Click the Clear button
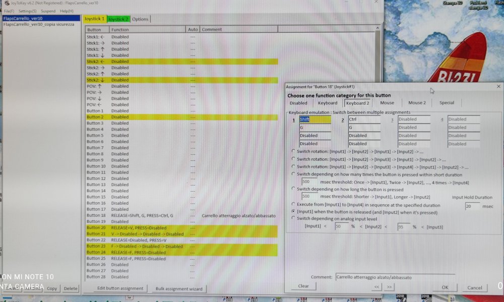 303,286
